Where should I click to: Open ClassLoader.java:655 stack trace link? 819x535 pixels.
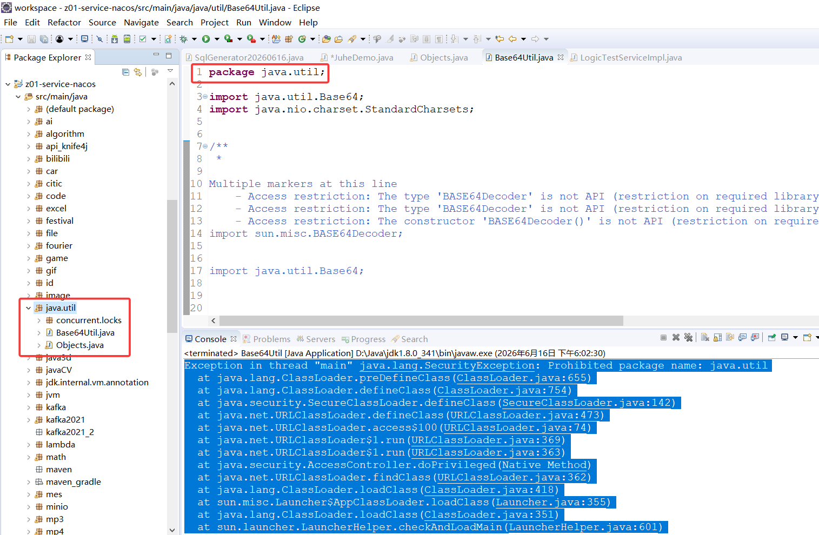coord(522,378)
